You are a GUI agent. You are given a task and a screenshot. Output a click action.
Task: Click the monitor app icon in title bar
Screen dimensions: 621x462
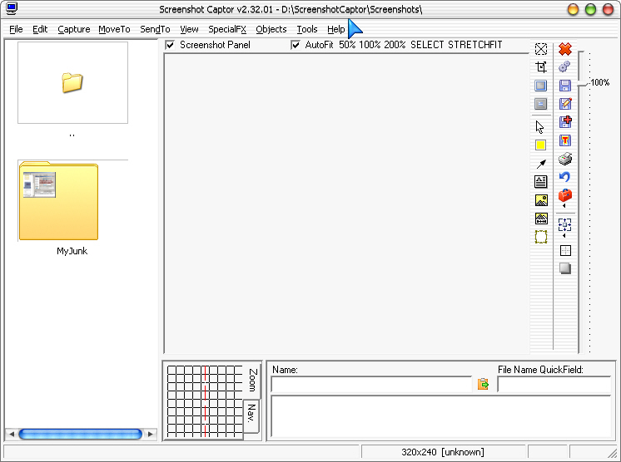coord(12,8)
